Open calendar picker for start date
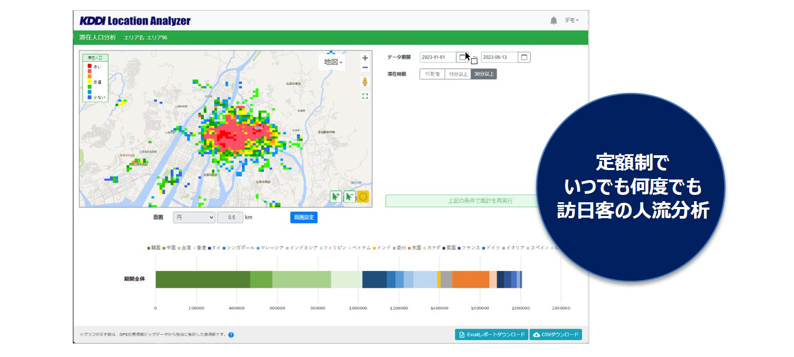 coord(463,57)
